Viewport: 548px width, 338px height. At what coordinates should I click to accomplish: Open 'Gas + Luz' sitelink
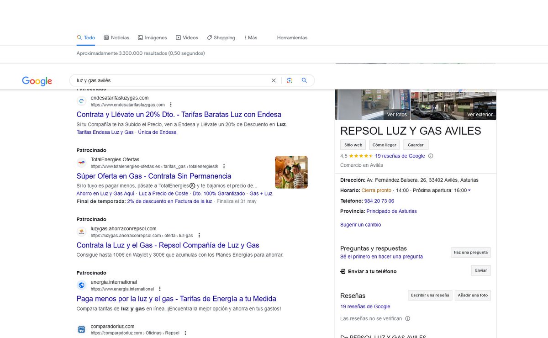(x=261, y=194)
